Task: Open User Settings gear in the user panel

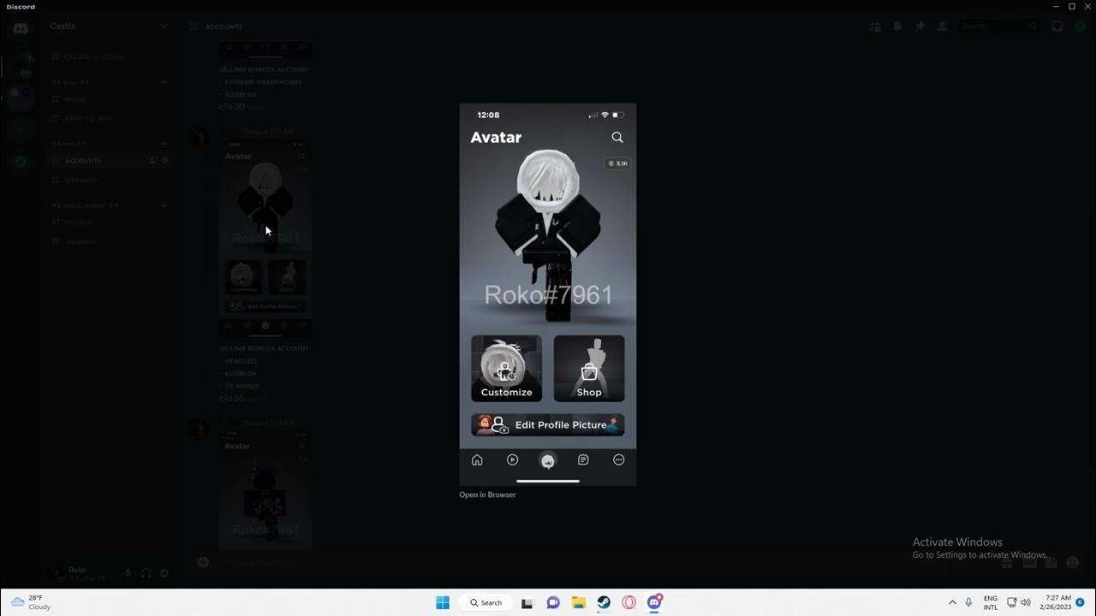Action: coord(164,573)
